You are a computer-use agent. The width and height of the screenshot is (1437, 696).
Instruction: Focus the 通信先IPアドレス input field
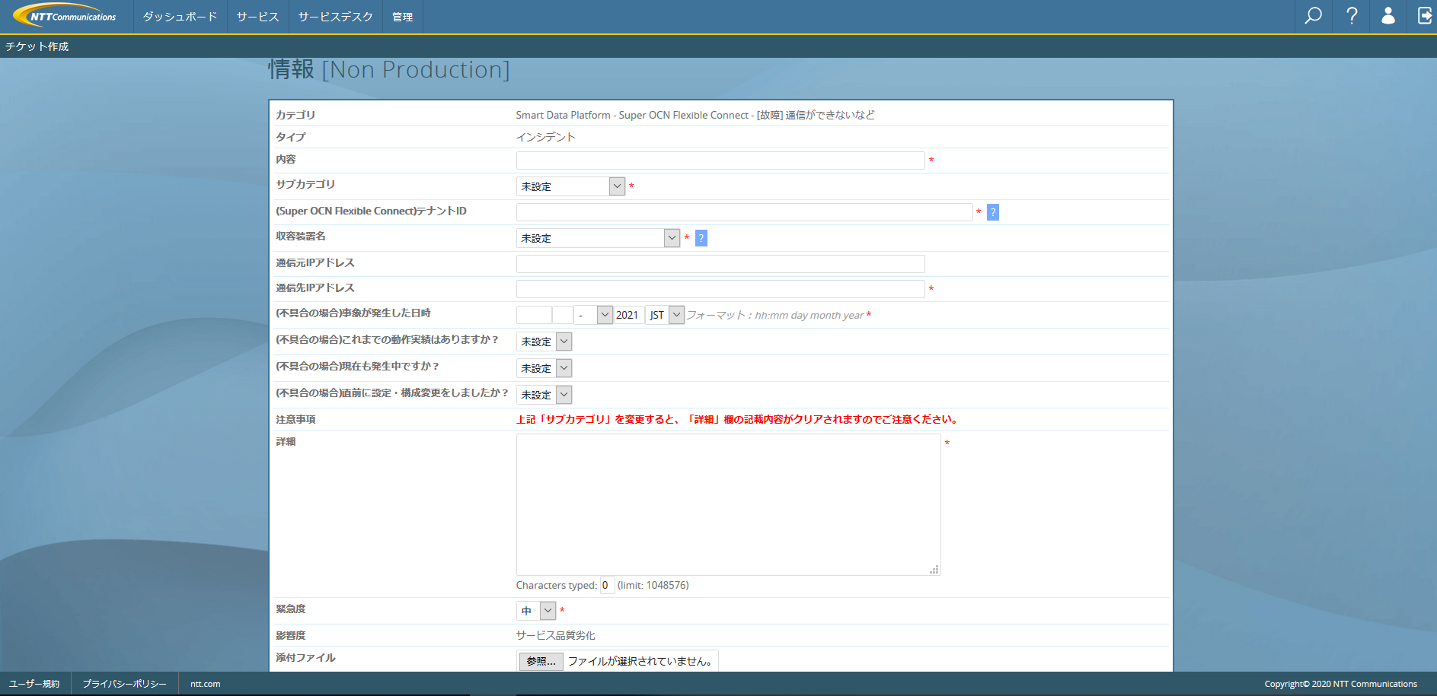click(x=720, y=289)
